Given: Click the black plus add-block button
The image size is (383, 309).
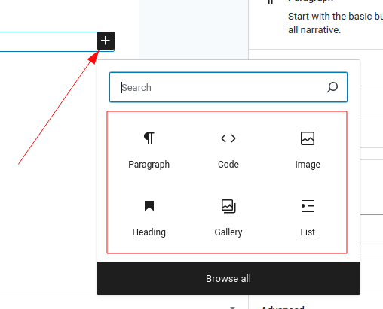Looking at the screenshot, I should [x=106, y=41].
